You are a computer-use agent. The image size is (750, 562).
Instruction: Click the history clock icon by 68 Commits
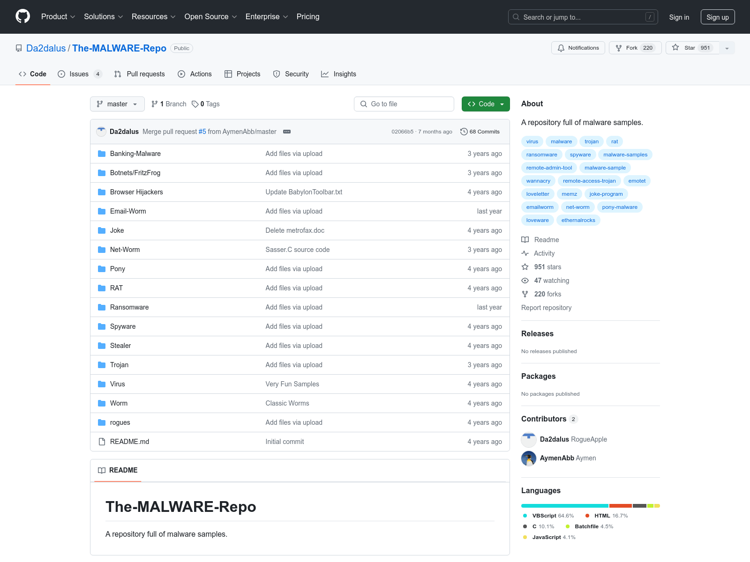coord(464,132)
